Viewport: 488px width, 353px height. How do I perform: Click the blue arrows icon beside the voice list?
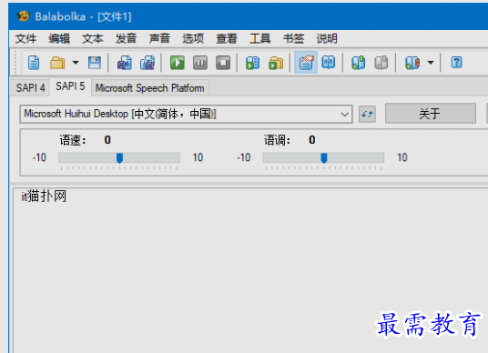click(x=367, y=114)
